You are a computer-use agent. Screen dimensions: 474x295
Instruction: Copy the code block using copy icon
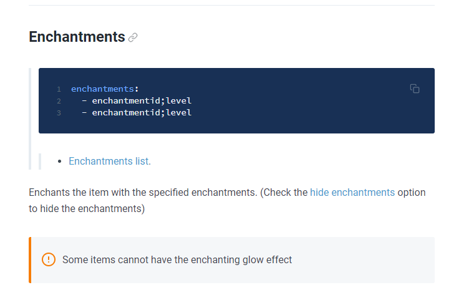(x=415, y=89)
